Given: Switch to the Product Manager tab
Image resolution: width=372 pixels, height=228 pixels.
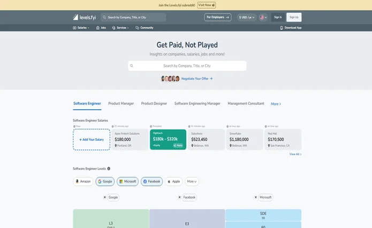Looking at the screenshot, I should click(x=121, y=104).
